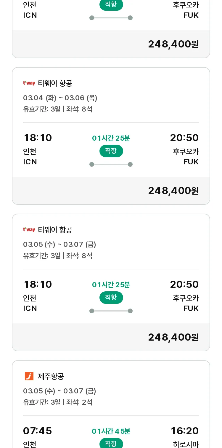This screenshot has width=222, height=448.
Task: Click FUK destination code on 03.04 flight
Action: (191, 162)
